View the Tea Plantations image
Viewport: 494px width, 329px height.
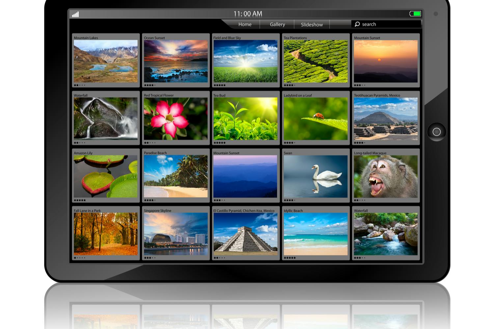tap(315, 61)
